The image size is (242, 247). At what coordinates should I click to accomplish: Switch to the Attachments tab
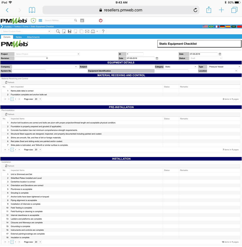pos(33,37)
